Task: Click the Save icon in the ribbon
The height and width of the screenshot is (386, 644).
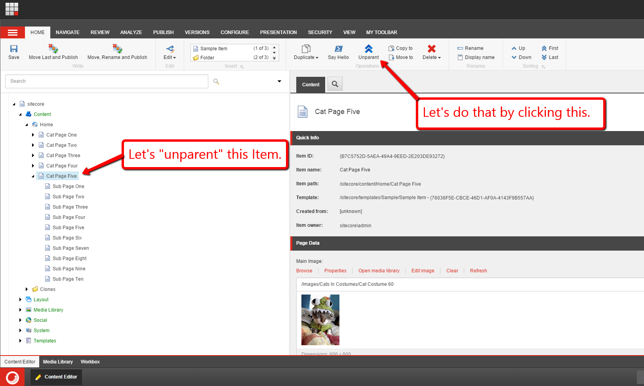Action: [14, 49]
